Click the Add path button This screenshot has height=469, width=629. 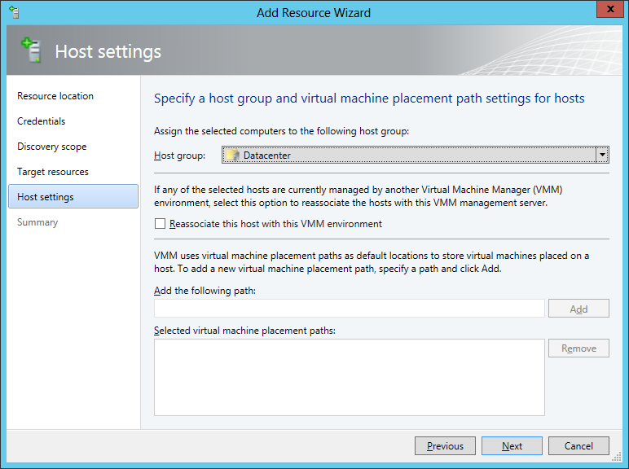(x=578, y=309)
